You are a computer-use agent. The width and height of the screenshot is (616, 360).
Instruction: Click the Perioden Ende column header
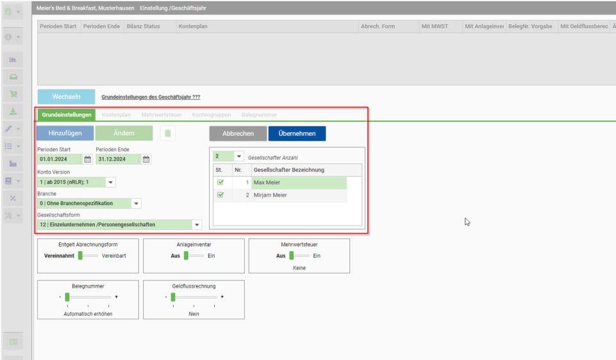click(102, 26)
